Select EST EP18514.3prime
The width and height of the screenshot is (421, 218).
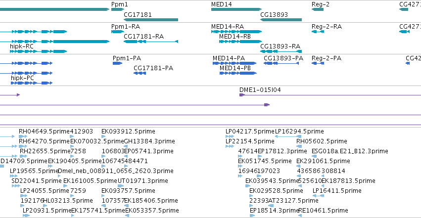(274, 211)
